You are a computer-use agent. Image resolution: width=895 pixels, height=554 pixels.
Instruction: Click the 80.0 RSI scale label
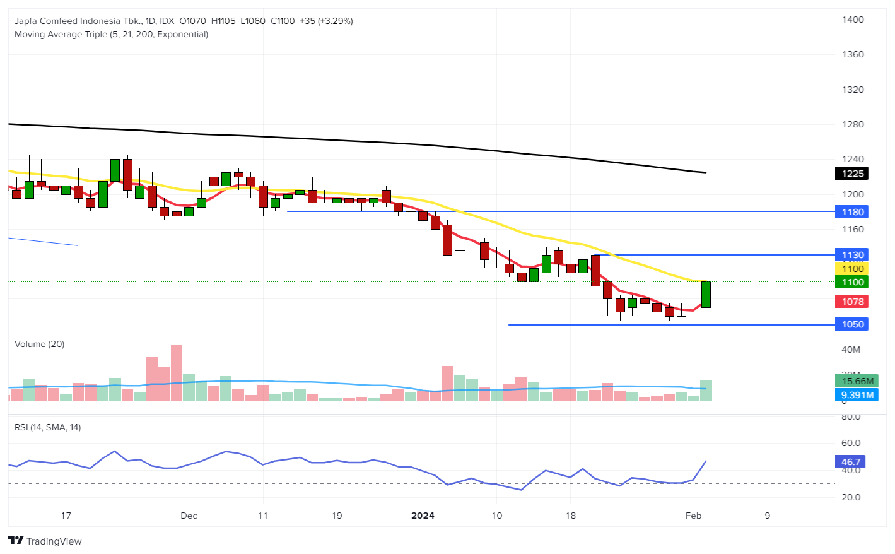coord(851,416)
